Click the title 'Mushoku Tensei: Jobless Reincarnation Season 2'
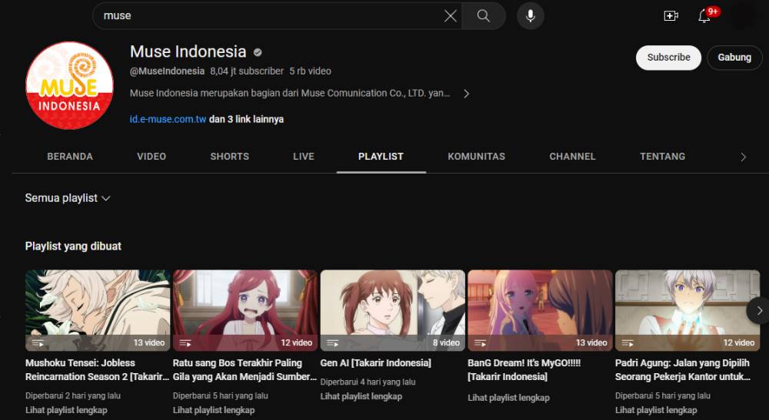The width and height of the screenshot is (769, 420). click(97, 370)
